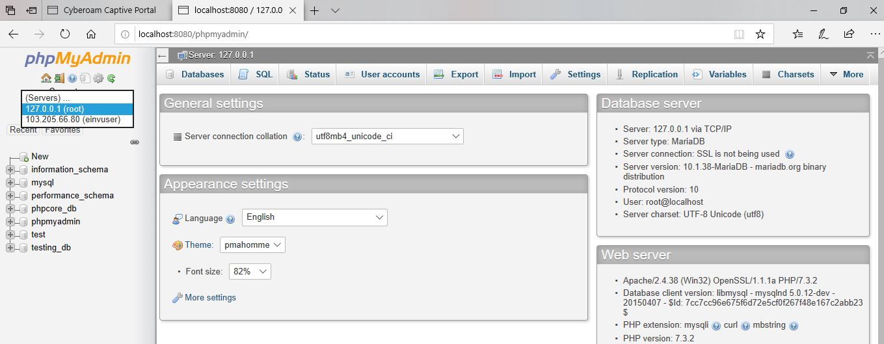This screenshot has width=884, height=344.
Task: Open the Font size dropdown showing 82%
Action: [250, 271]
